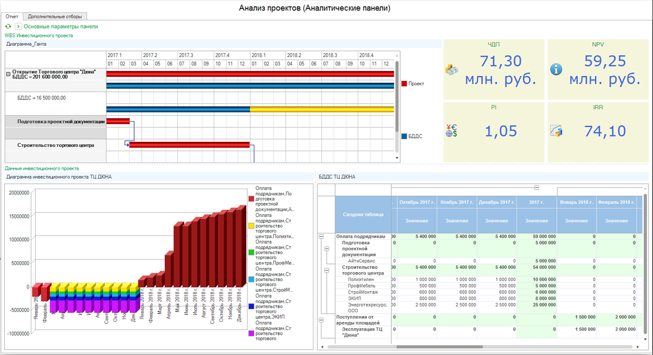Switch to the Дополнительные отборы tab

55,16
